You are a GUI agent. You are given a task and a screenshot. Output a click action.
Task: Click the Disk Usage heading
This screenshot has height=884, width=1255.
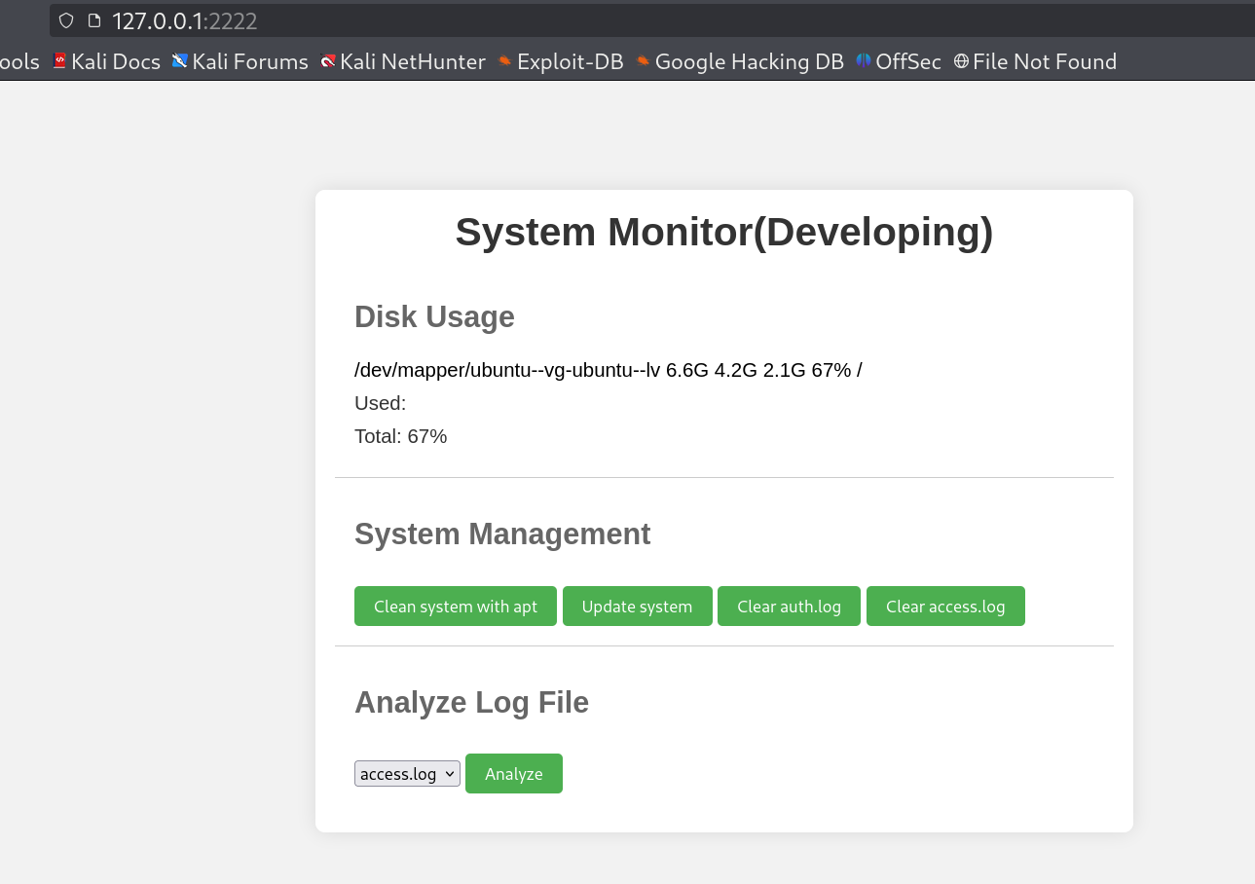[x=434, y=317]
